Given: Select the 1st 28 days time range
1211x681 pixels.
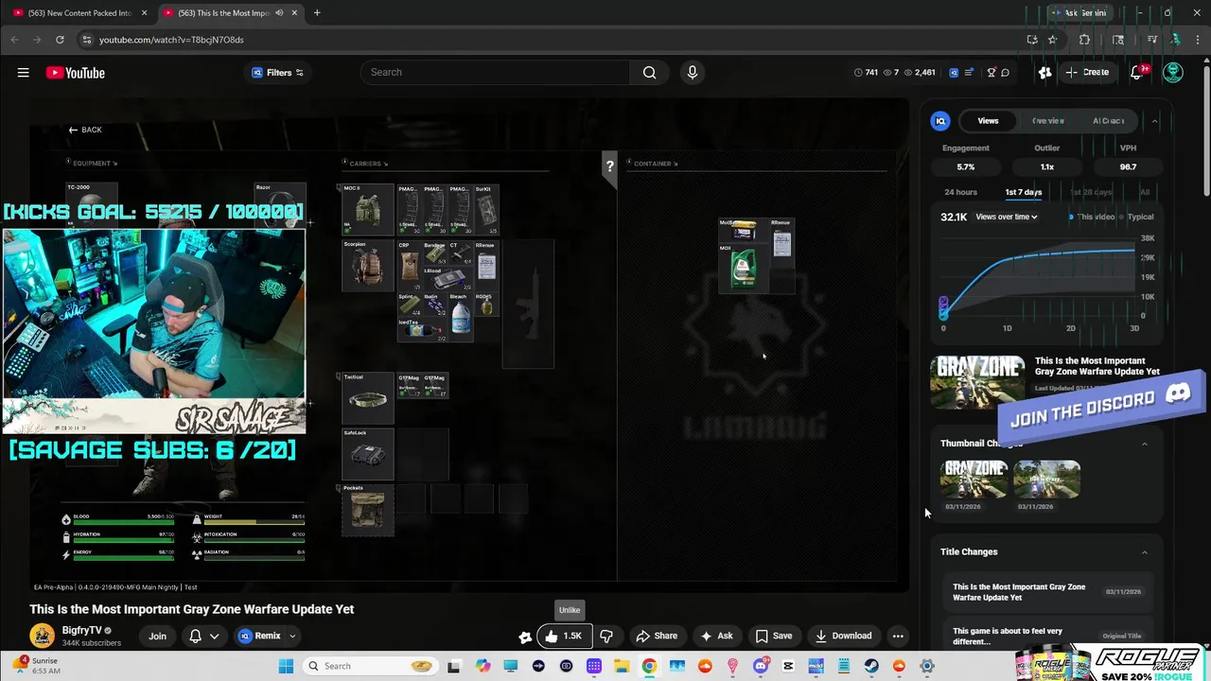Looking at the screenshot, I should point(1091,192).
